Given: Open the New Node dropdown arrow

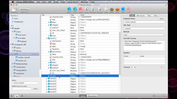Looking at the screenshot, I should 17,9.
